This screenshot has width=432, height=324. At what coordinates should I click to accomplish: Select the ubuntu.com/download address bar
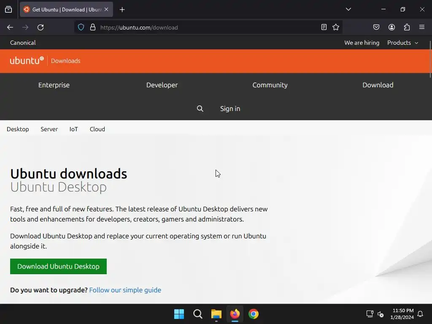pyautogui.click(x=208, y=27)
